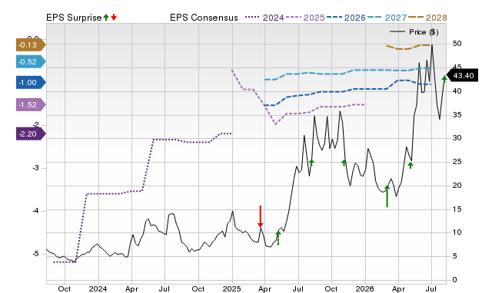Select the 2025 EPS consensus legend entry

[x=305, y=18]
